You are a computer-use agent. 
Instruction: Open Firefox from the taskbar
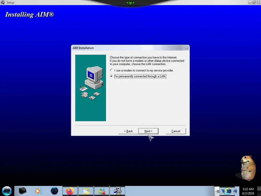(70, 191)
